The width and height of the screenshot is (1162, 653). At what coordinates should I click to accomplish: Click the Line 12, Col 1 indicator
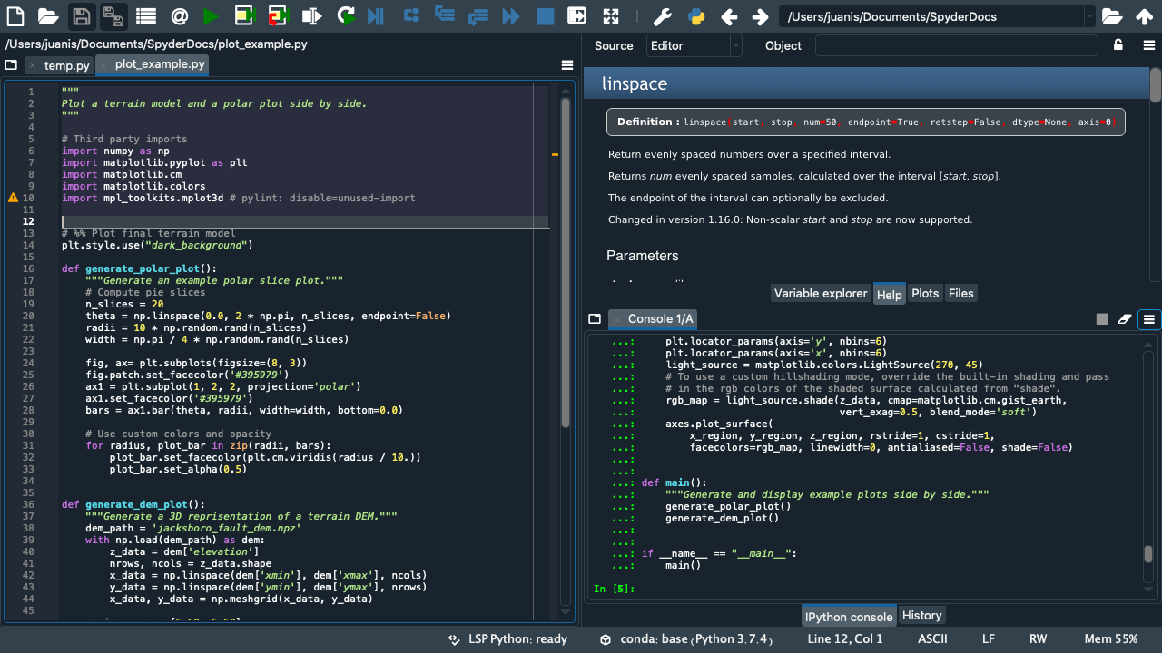[845, 639]
